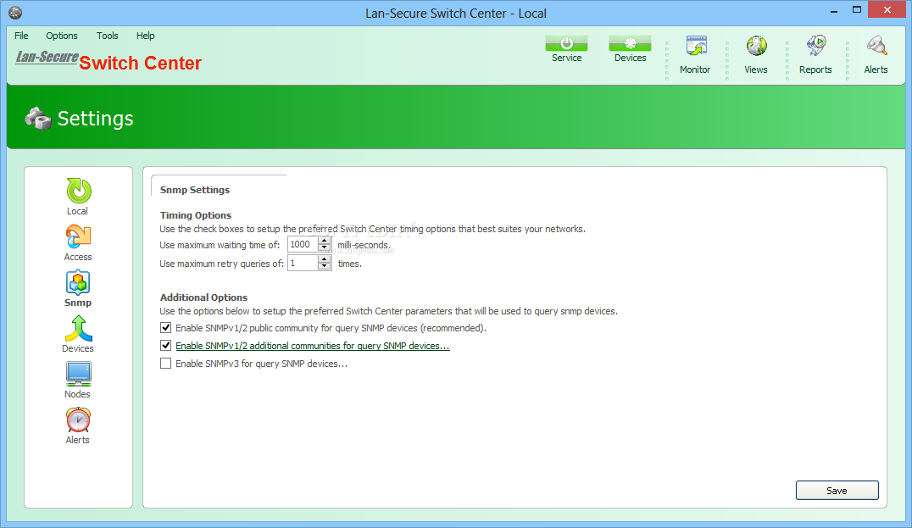Increase maximum retry queries with the up arrow
Image resolution: width=912 pixels, height=528 pixels.
click(325, 259)
